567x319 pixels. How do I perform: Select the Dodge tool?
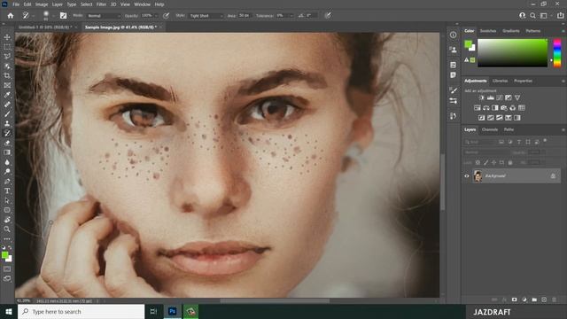coord(7,171)
